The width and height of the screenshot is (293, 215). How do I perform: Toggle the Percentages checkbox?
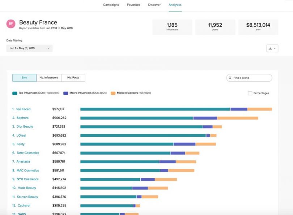(250, 93)
